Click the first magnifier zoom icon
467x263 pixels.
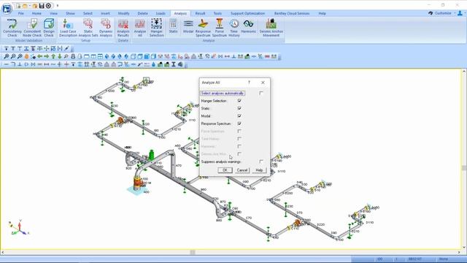click(7, 56)
